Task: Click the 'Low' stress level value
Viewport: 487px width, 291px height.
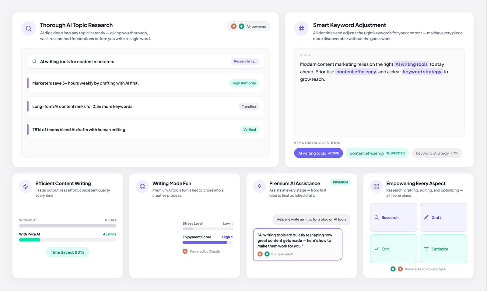Action: tap(228, 223)
